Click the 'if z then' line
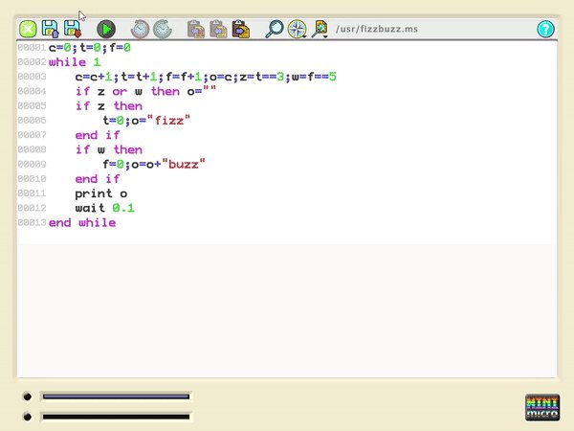The height and width of the screenshot is (431, 574). 109,106
